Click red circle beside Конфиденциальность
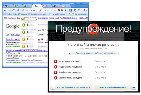141x95 pixels. 55,72
